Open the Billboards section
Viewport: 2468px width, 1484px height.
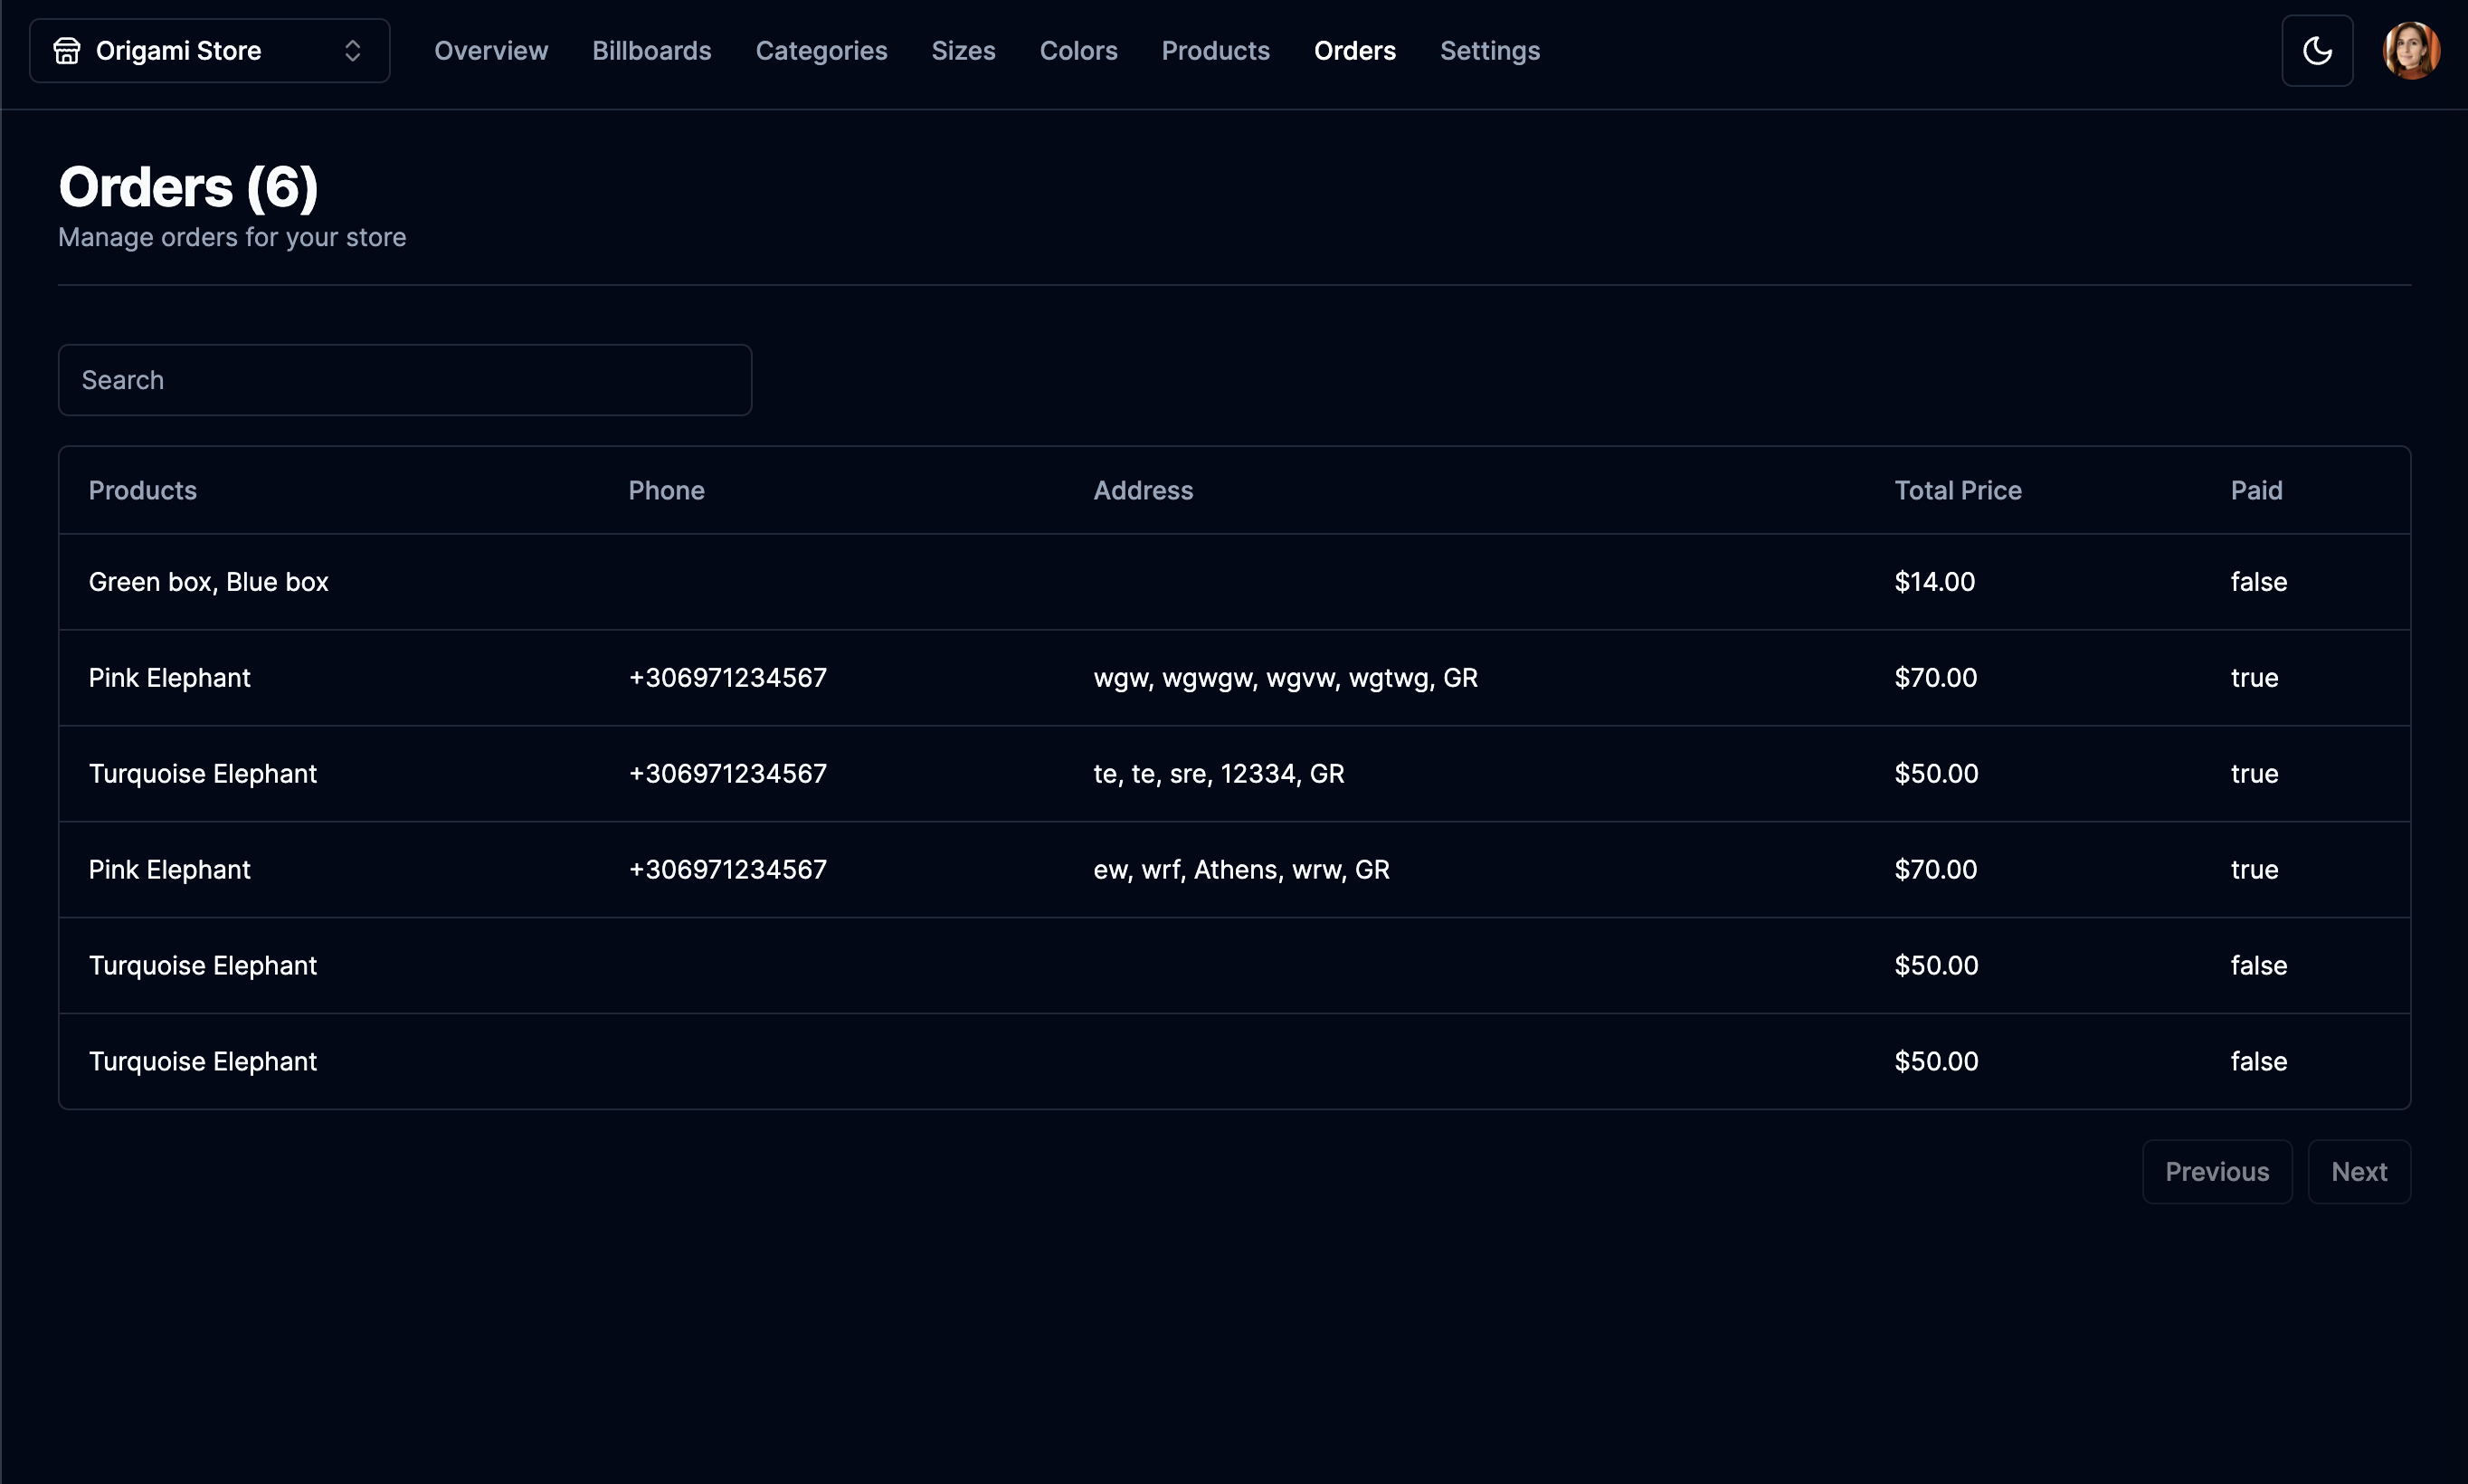650,51
